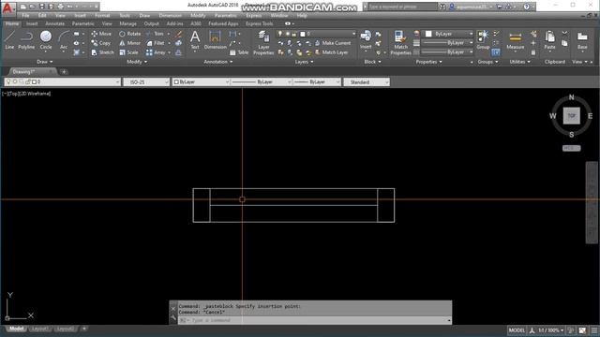Viewport: 600px width, 337px height.
Task: Select the Circle tool
Action: pyautogui.click(x=46, y=40)
